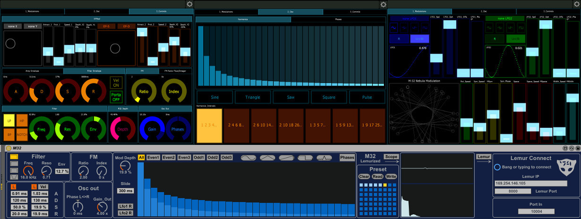The image size is (581, 219).
Task: Choose the sawtooth ramp waveform icon
Action: point(286,158)
